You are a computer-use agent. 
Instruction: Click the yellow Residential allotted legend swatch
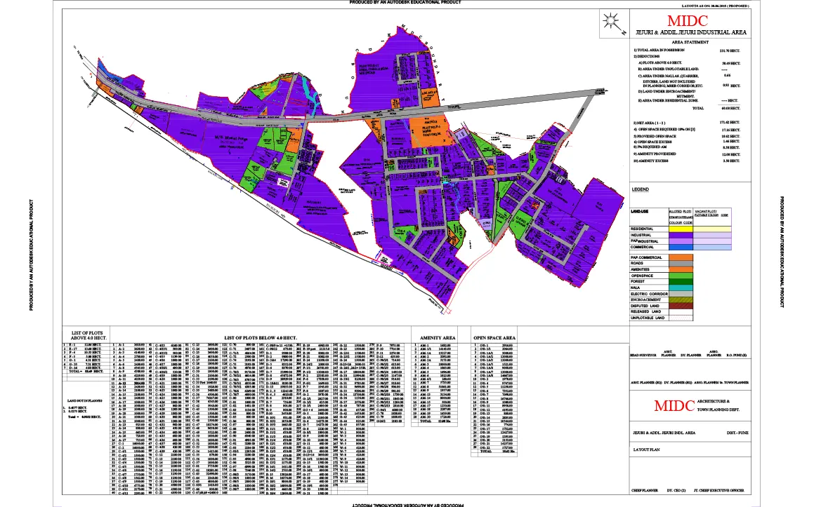point(681,228)
